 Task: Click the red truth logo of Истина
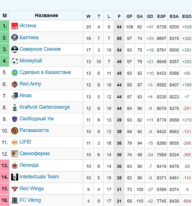(14, 26)
